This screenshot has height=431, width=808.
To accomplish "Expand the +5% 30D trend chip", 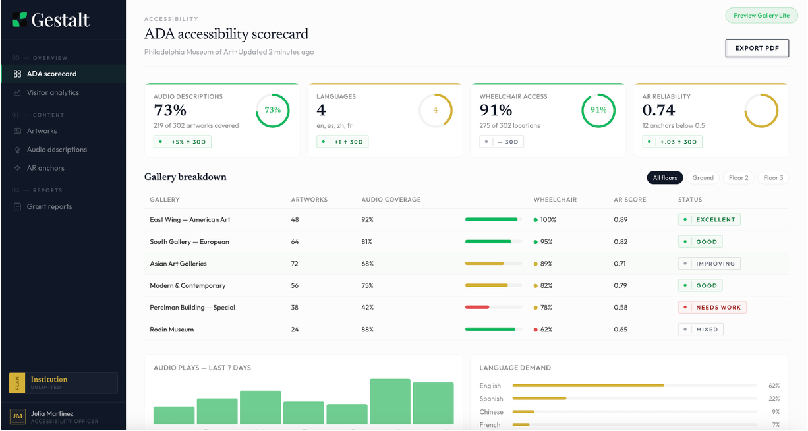I will click(x=182, y=142).
